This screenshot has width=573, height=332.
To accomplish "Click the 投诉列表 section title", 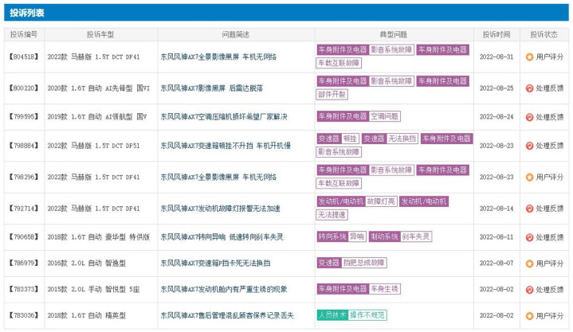I will (x=27, y=13).
